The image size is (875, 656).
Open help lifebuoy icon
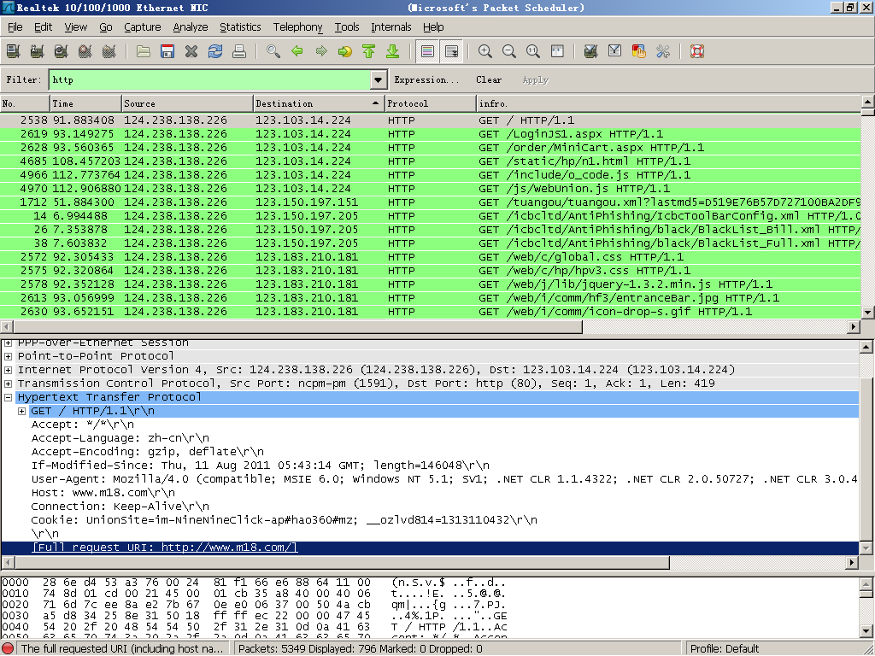coord(697,51)
